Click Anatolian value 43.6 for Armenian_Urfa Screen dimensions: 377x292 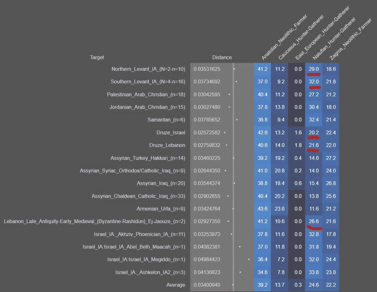click(x=262, y=209)
